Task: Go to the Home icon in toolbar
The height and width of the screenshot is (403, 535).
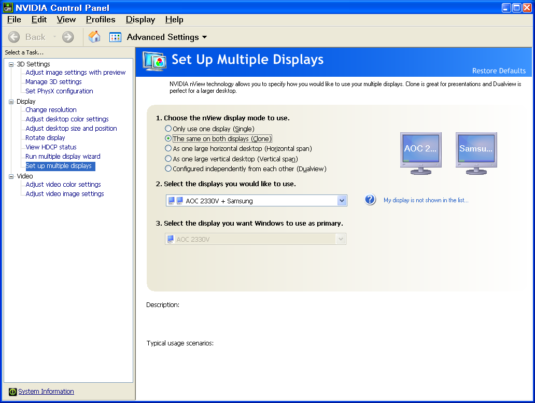Action: click(94, 36)
